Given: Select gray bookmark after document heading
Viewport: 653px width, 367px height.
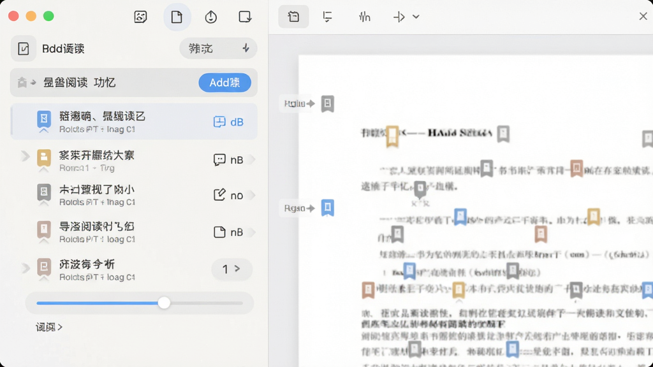Looking at the screenshot, I should (x=503, y=134).
